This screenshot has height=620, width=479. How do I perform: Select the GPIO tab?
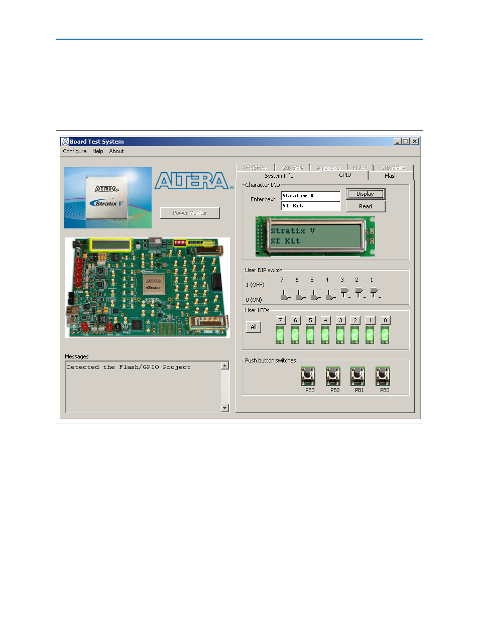(345, 175)
